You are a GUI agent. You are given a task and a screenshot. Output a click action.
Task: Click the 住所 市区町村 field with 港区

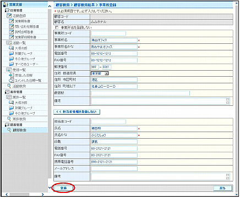tap(114, 79)
